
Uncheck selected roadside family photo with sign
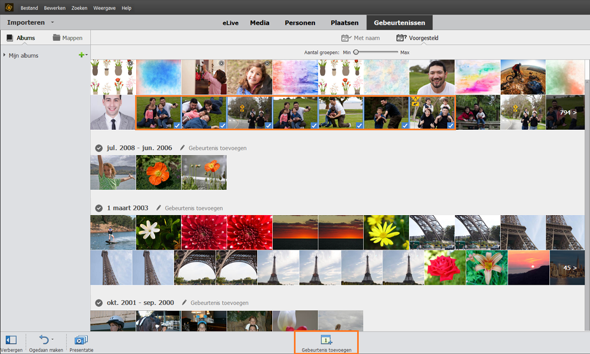click(x=268, y=125)
